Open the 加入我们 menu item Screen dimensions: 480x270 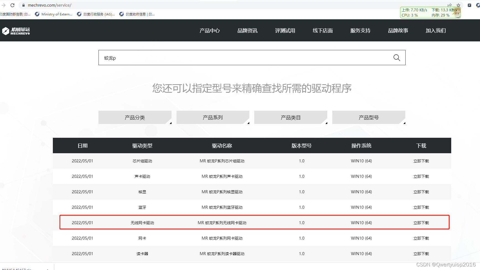[435, 31]
